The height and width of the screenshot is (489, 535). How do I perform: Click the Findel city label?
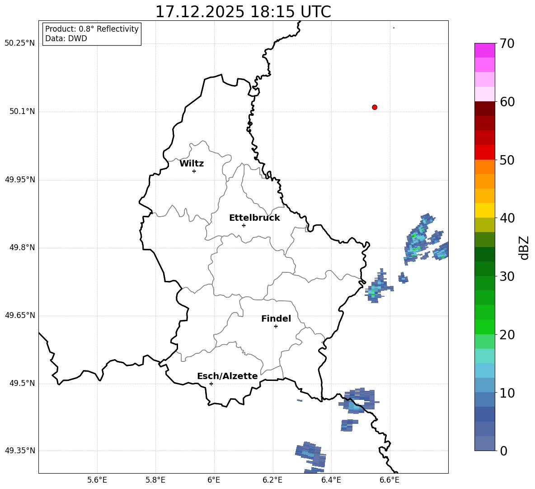(x=276, y=318)
